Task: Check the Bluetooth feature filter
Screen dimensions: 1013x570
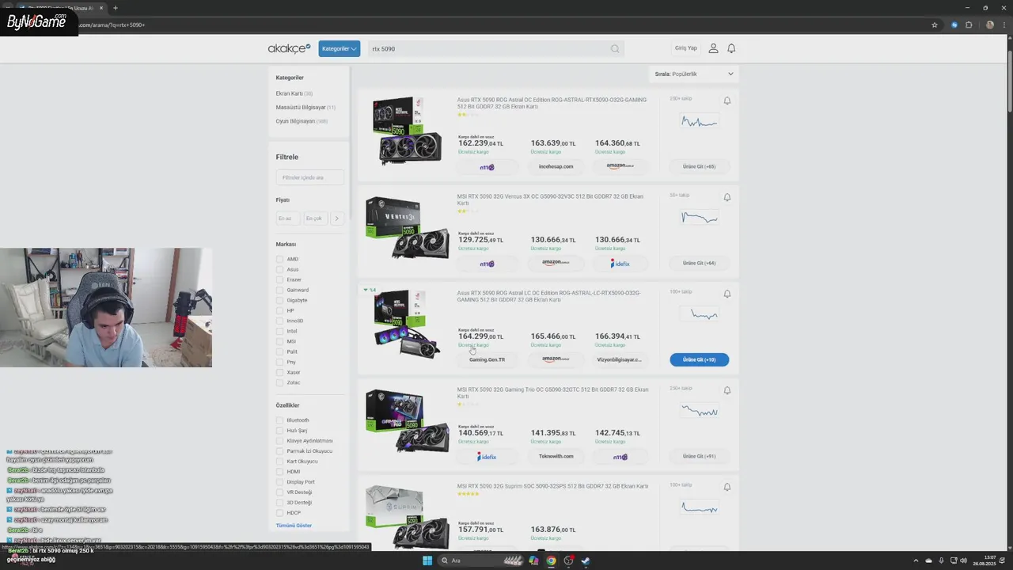Action: pos(279,420)
